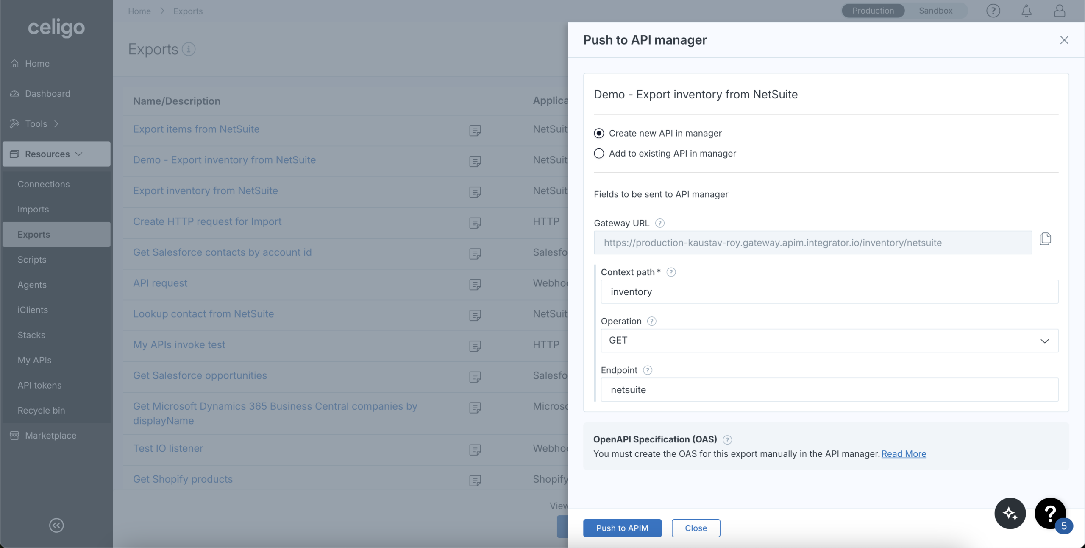Open description note for Export items from NetSuite
The image size is (1085, 548).
click(x=475, y=131)
